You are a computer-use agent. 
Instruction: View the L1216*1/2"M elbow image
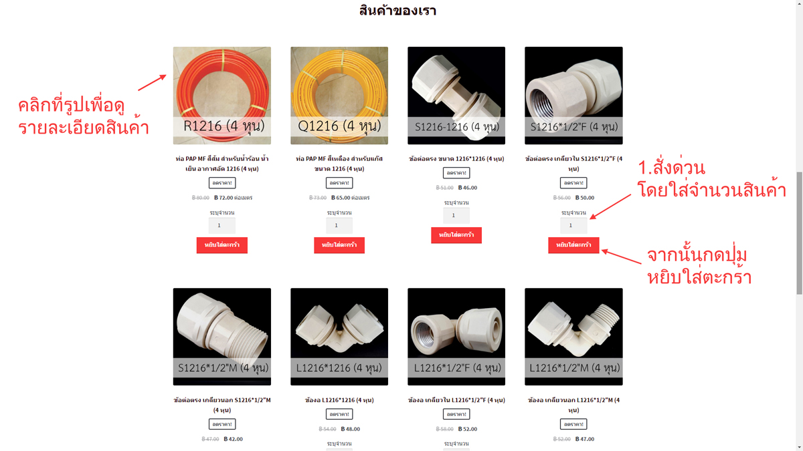click(573, 337)
